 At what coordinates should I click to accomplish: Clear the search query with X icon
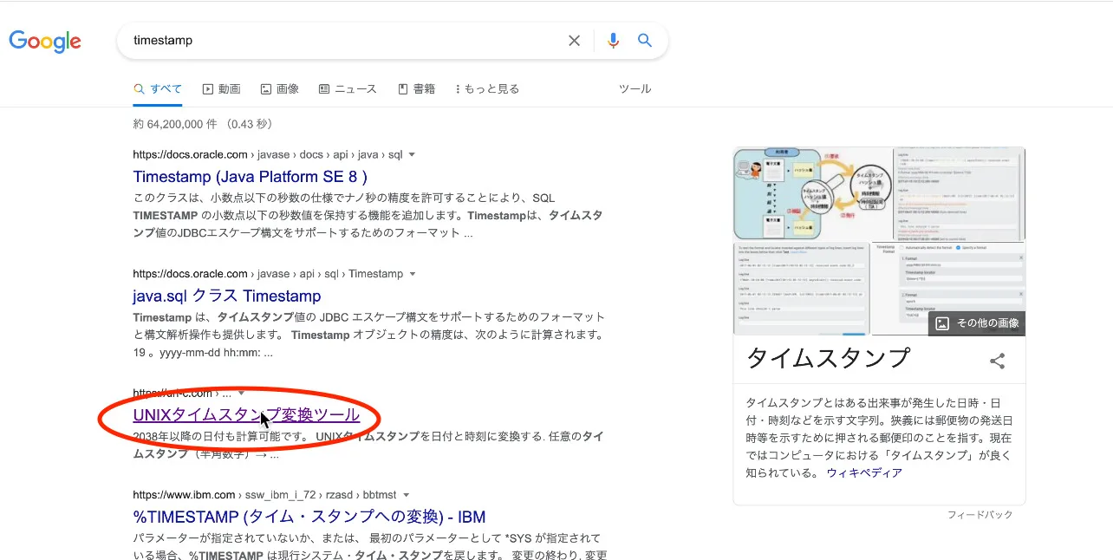click(x=574, y=41)
